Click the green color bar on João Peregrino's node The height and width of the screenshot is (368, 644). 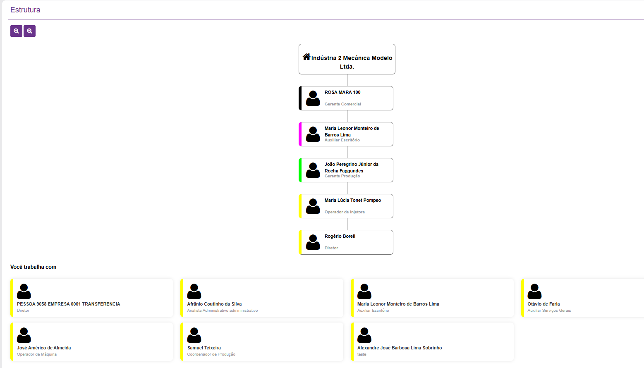coord(300,170)
